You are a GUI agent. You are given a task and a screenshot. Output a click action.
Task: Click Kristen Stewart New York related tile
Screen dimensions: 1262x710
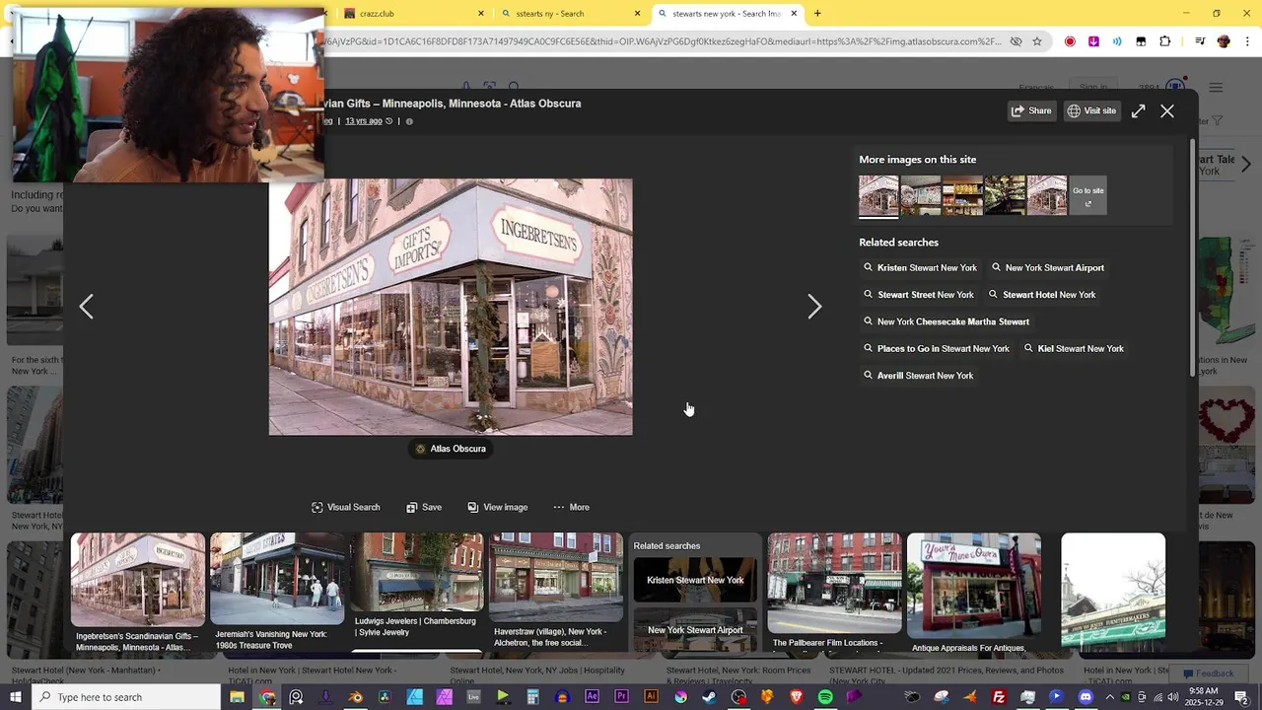[x=695, y=580]
